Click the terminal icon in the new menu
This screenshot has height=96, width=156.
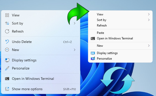(x=7, y=79)
